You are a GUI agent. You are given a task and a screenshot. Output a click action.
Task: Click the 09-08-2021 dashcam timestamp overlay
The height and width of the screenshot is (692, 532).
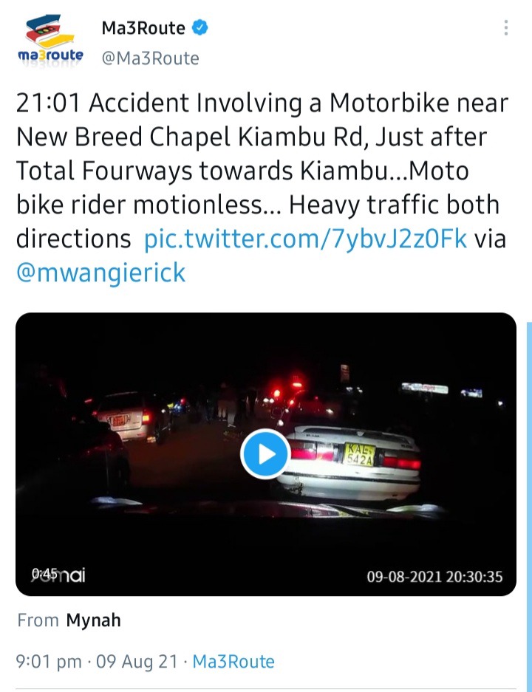tap(434, 577)
